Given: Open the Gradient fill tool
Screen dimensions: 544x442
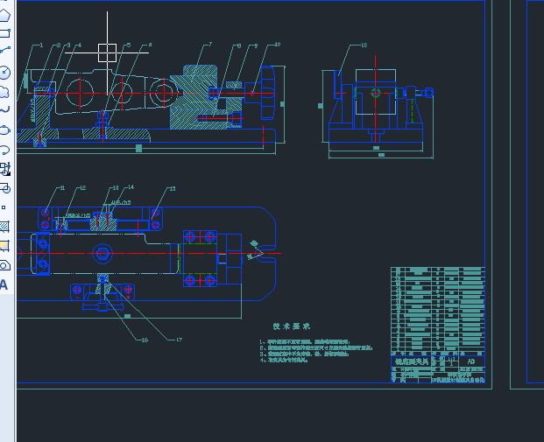Looking at the screenshot, I should pyautogui.click(x=4, y=246).
